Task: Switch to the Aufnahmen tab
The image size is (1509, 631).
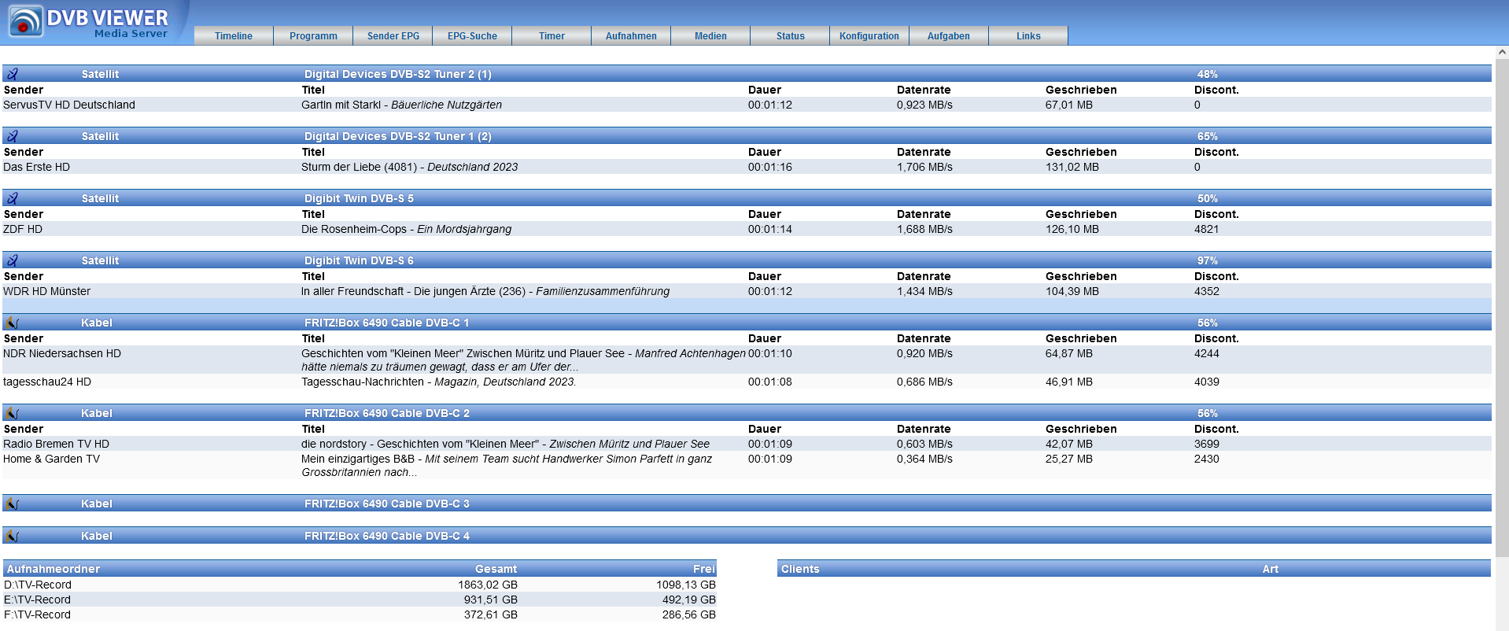Action: click(x=631, y=36)
